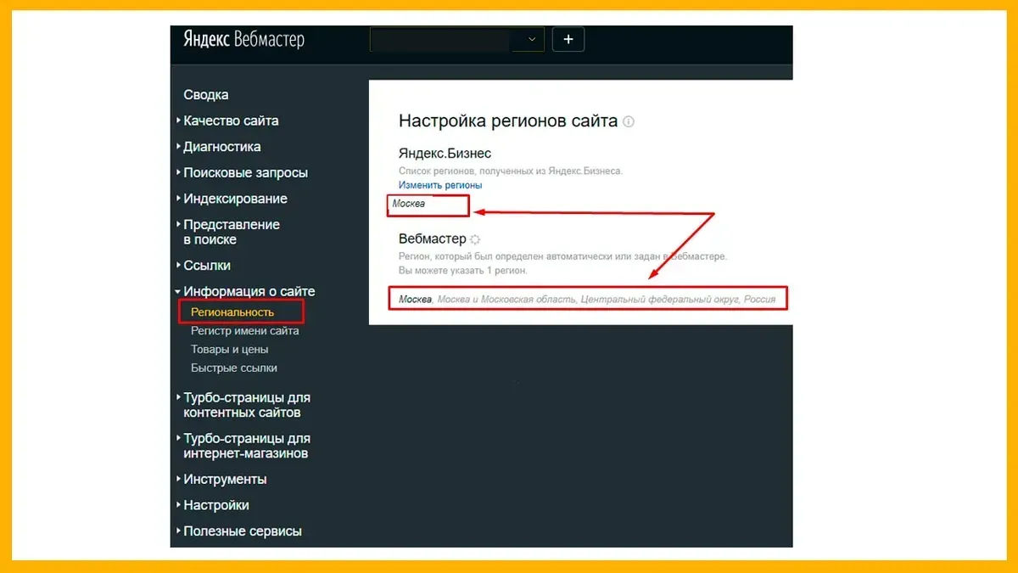1018x573 pixels.
Task: Open the Индексирование menu item
Action: click(236, 199)
